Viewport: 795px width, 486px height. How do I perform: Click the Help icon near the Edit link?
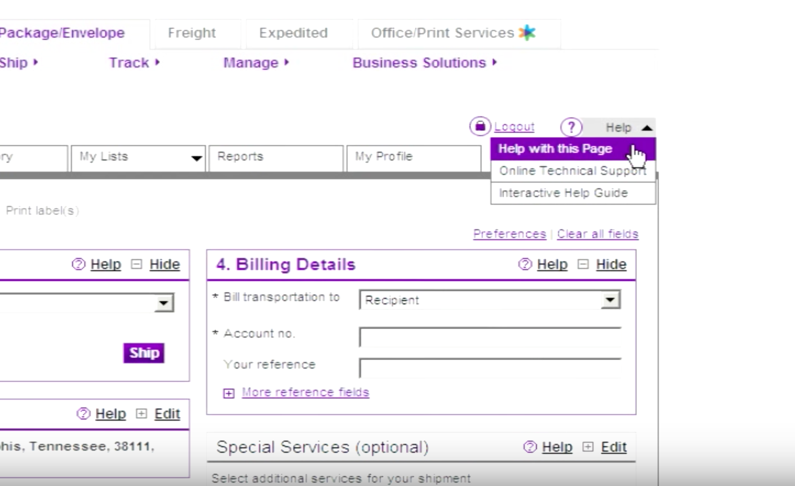click(x=82, y=413)
